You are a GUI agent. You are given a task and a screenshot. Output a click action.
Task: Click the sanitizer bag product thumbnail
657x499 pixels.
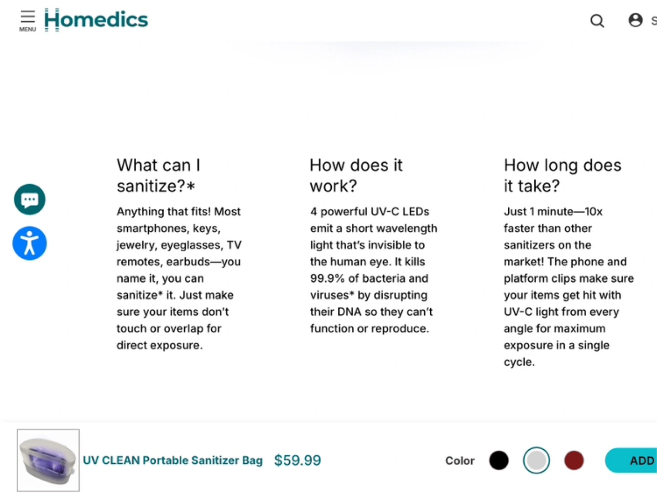coord(48,460)
